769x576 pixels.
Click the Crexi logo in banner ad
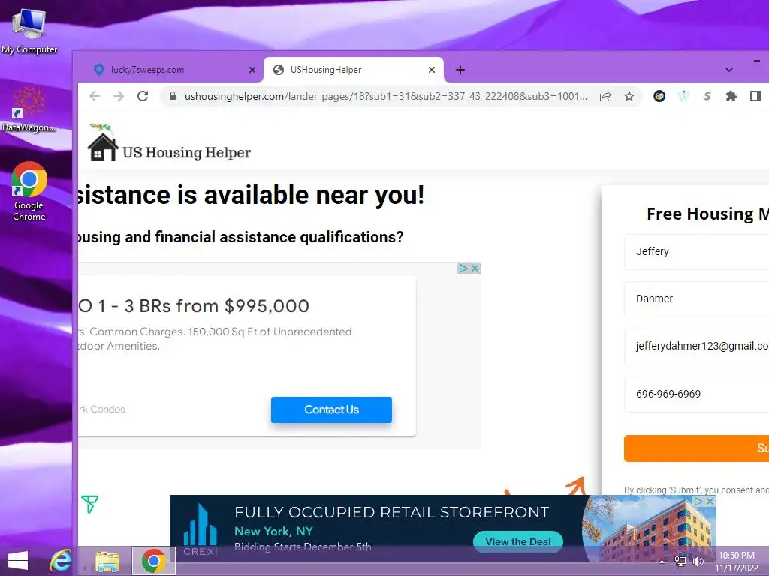click(x=200, y=530)
